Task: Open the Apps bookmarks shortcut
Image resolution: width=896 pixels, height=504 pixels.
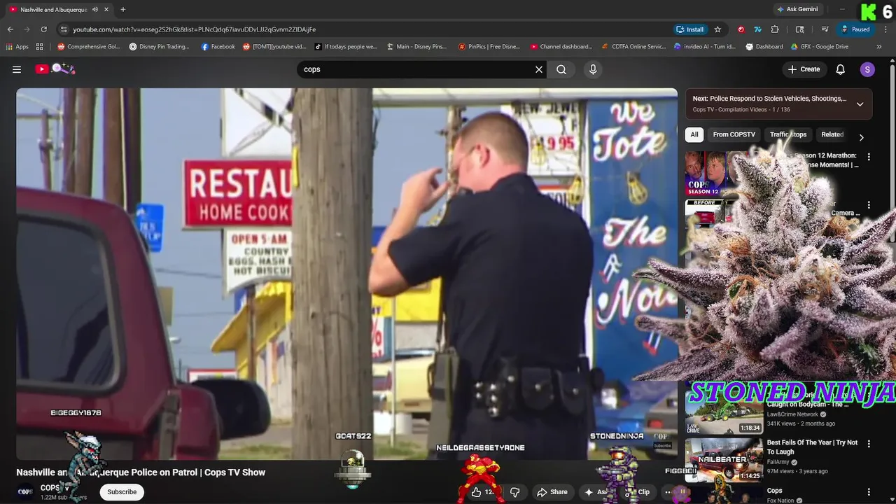Action: [x=17, y=47]
